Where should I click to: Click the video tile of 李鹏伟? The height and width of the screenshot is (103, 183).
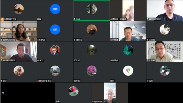128,31
